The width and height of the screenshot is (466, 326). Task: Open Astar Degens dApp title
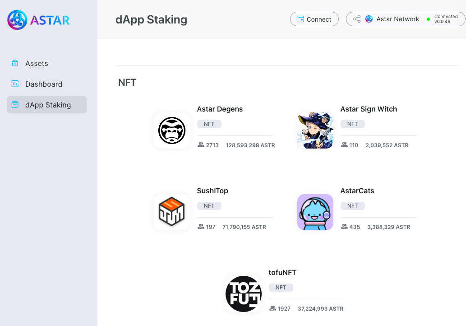click(220, 109)
